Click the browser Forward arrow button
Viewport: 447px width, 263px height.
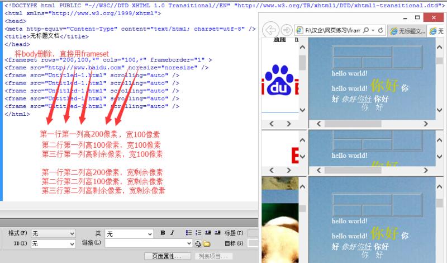pos(286,30)
